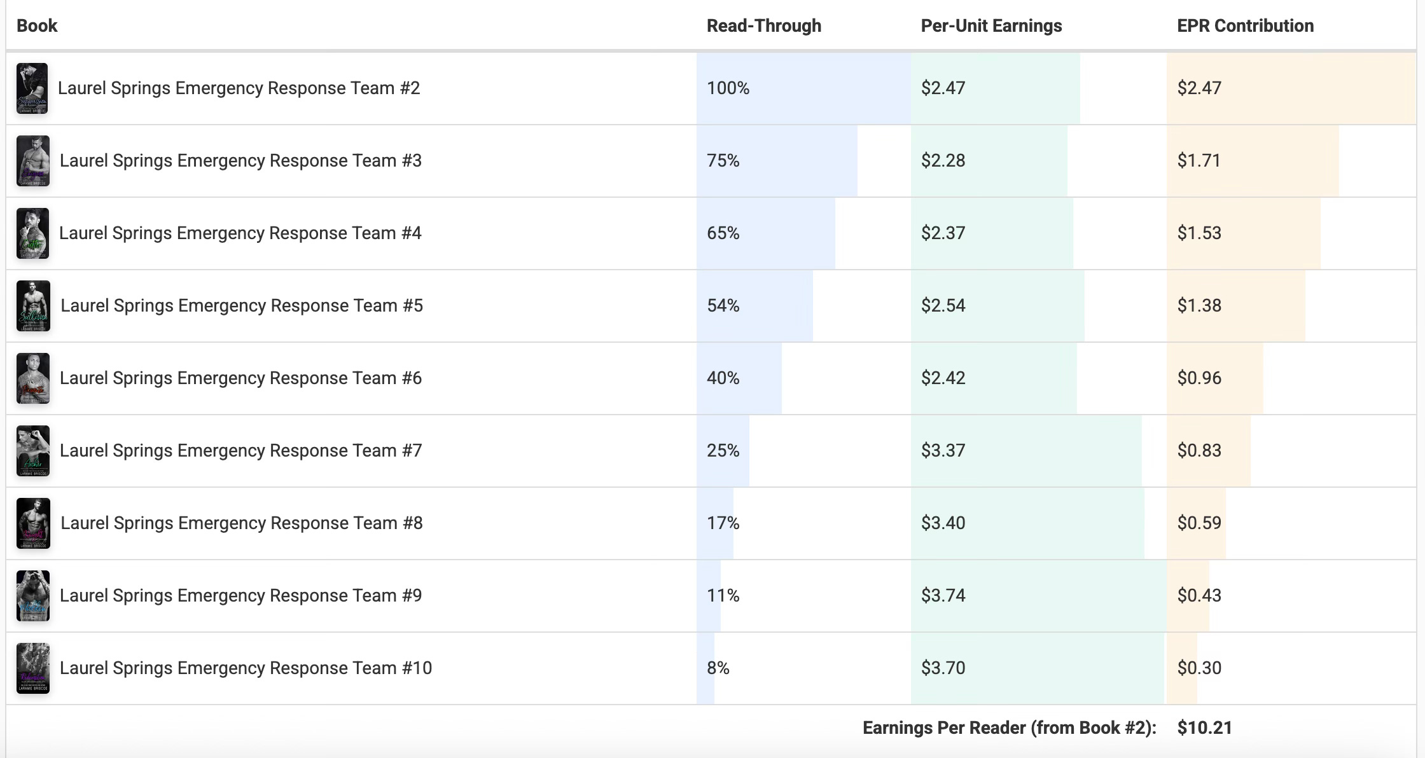This screenshot has height=758, width=1425.
Task: Click the book #2 cover thumbnail
Action: click(32, 88)
